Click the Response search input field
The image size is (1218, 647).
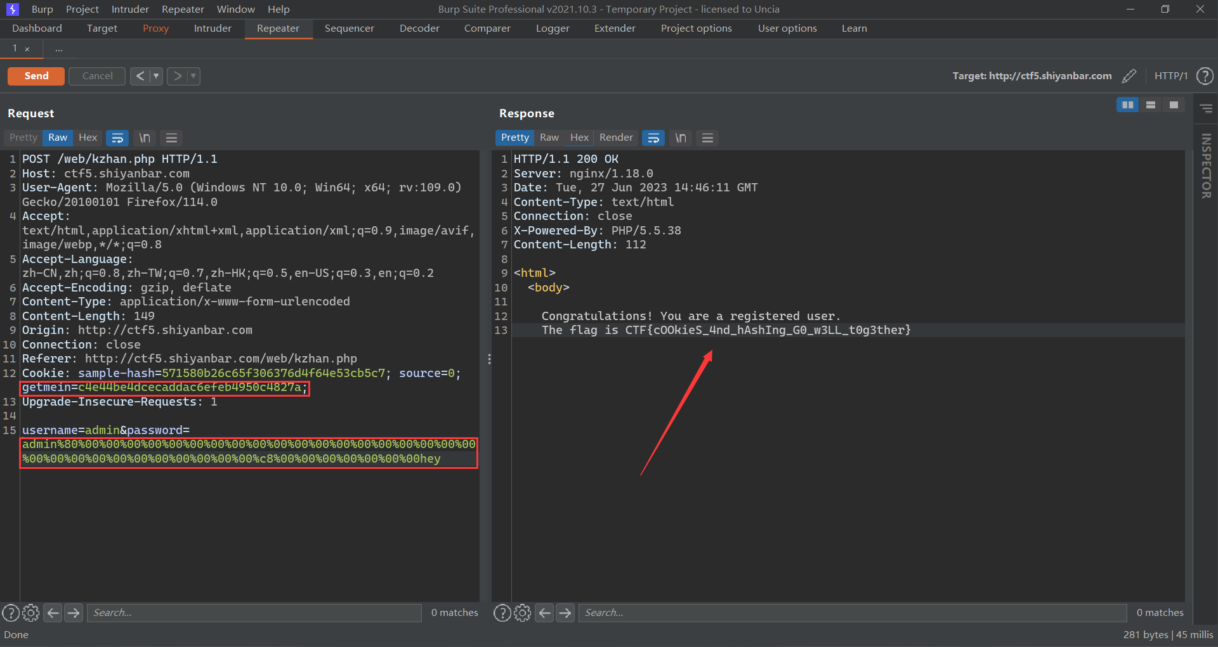tap(850, 613)
